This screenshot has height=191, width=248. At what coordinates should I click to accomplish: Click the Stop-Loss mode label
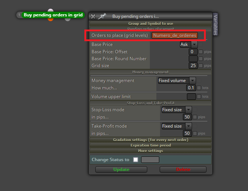[x=108, y=110]
